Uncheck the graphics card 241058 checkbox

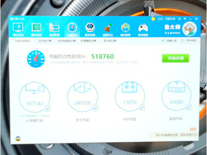click(x=95, y=108)
